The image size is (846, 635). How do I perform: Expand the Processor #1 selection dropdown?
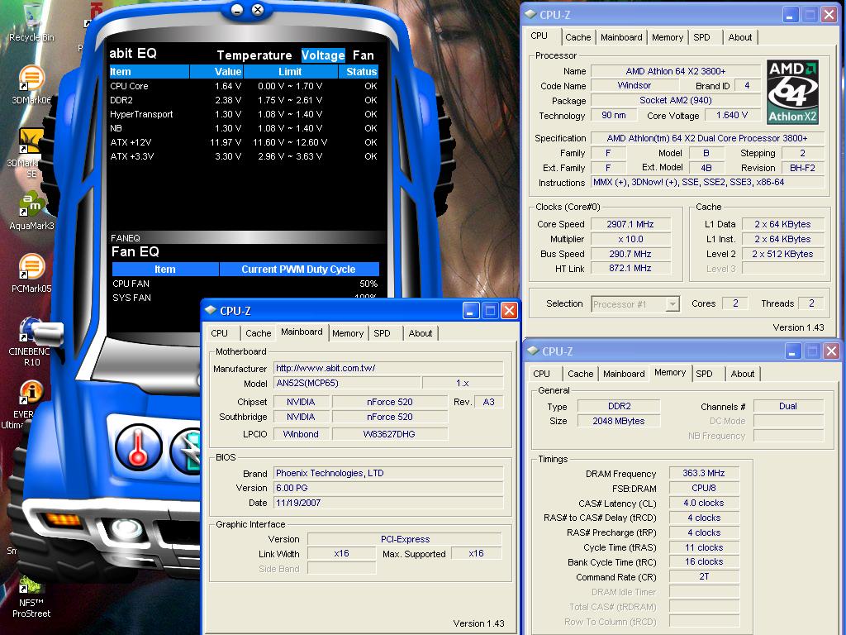(x=673, y=304)
